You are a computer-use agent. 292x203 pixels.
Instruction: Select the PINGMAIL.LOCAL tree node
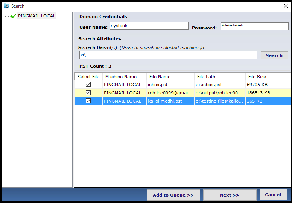(x=36, y=16)
